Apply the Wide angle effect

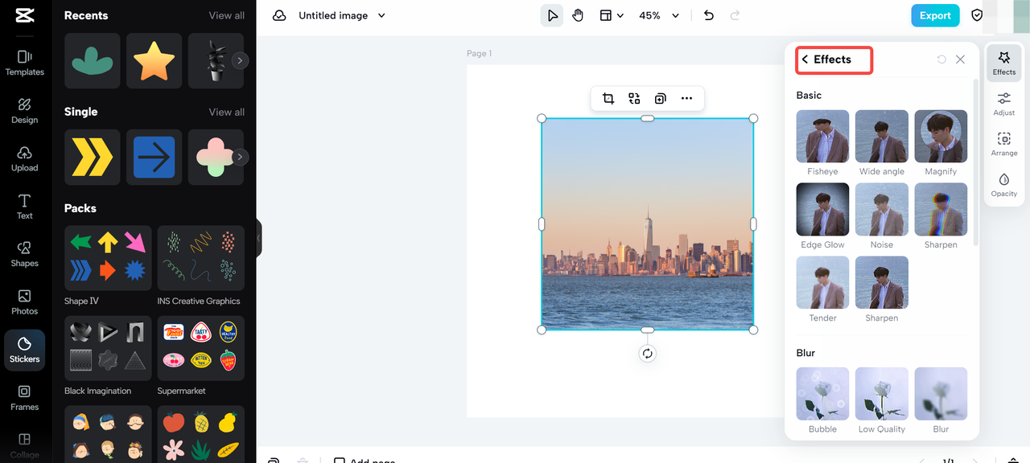pyautogui.click(x=881, y=137)
